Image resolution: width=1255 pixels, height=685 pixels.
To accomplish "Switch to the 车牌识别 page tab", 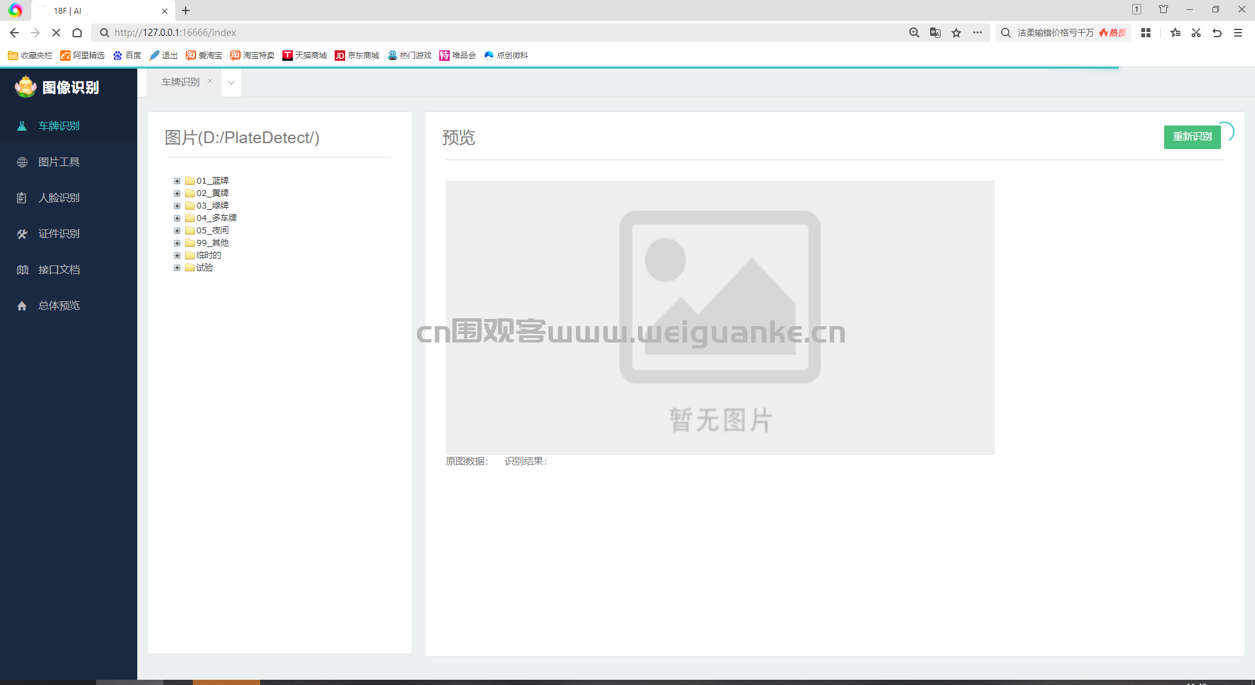I will (180, 82).
